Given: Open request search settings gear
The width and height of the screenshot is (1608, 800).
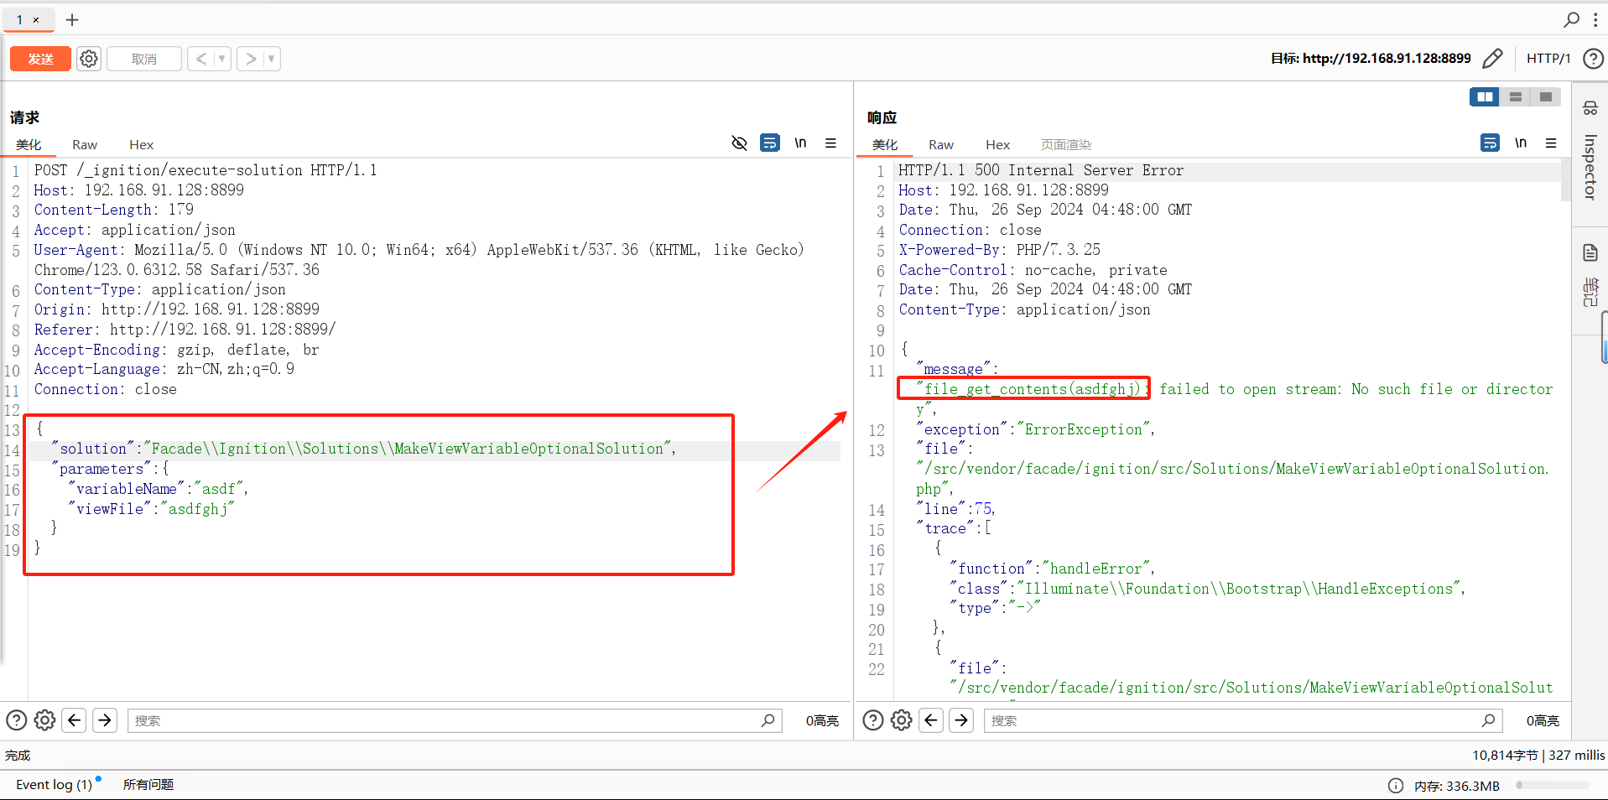Looking at the screenshot, I should pos(45,720).
